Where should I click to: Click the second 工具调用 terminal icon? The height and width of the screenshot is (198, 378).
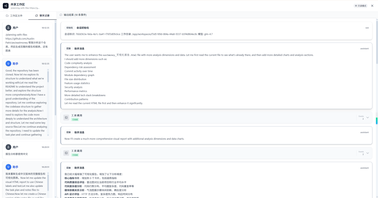point(66,153)
